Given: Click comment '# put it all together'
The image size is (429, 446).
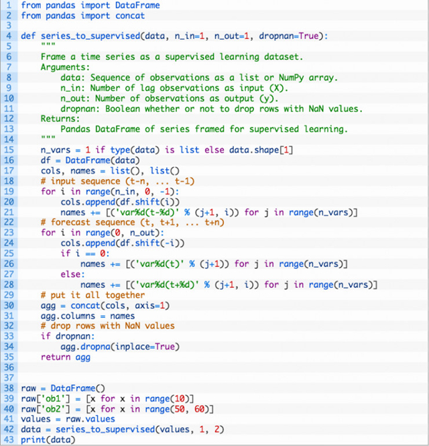Looking at the screenshot, I should tap(93, 295).
